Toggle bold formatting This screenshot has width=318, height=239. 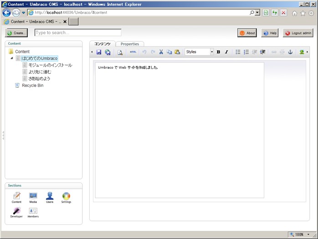click(x=218, y=52)
